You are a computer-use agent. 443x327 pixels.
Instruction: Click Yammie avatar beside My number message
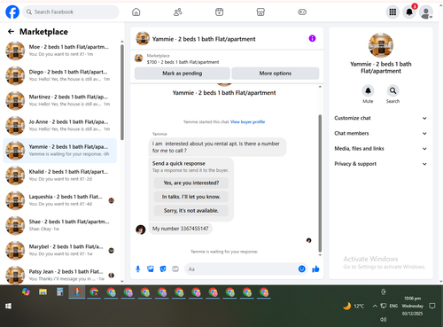click(141, 230)
